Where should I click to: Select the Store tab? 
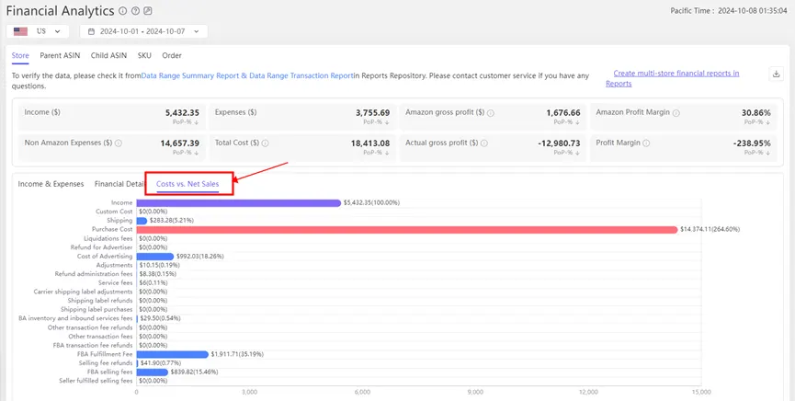point(20,56)
